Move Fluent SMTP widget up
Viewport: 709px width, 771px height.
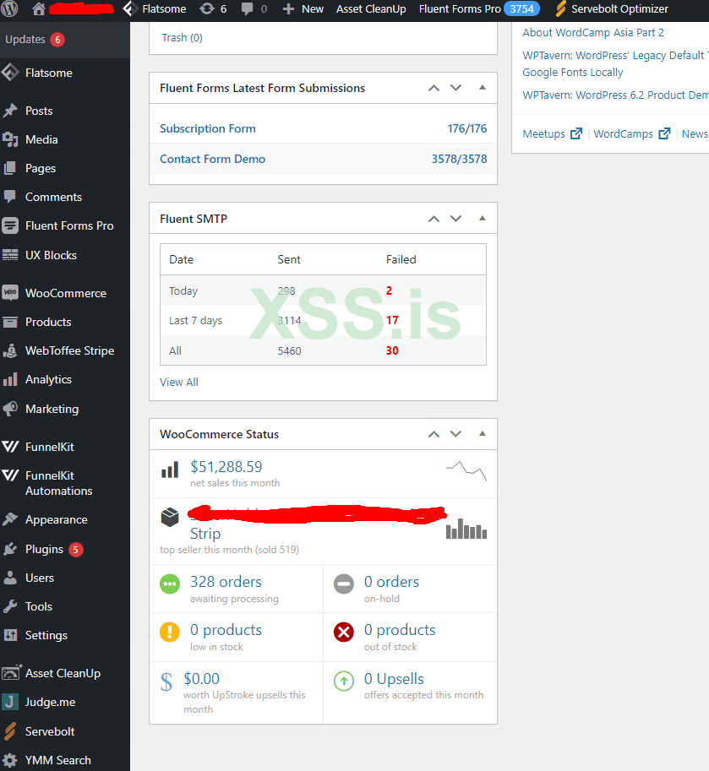pos(434,219)
